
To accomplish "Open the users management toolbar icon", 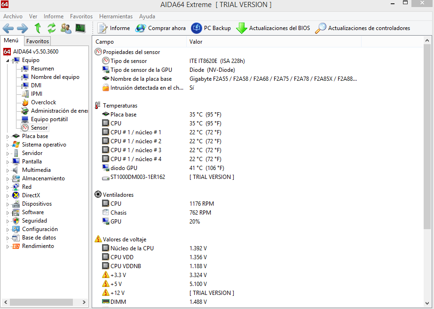I will 66,28.
